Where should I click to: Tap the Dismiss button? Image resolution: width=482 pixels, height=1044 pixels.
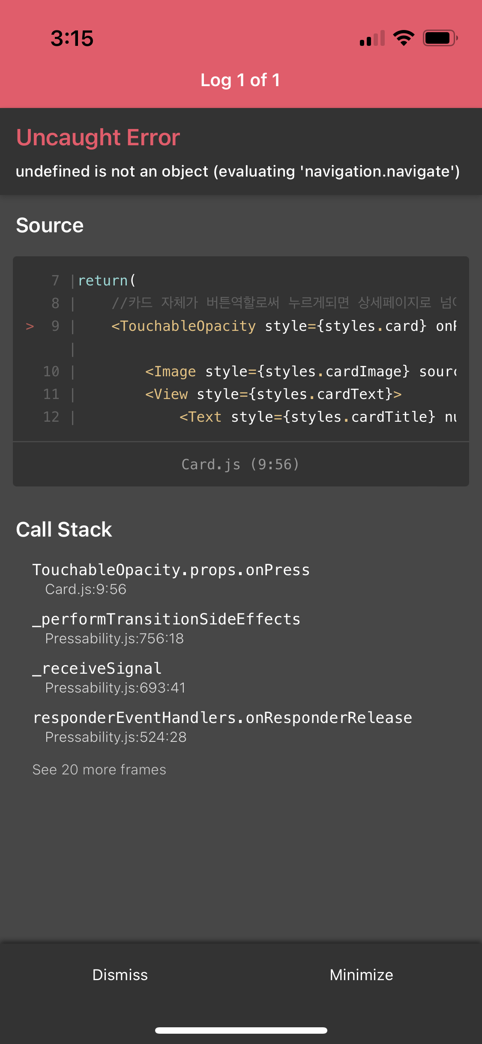(120, 975)
